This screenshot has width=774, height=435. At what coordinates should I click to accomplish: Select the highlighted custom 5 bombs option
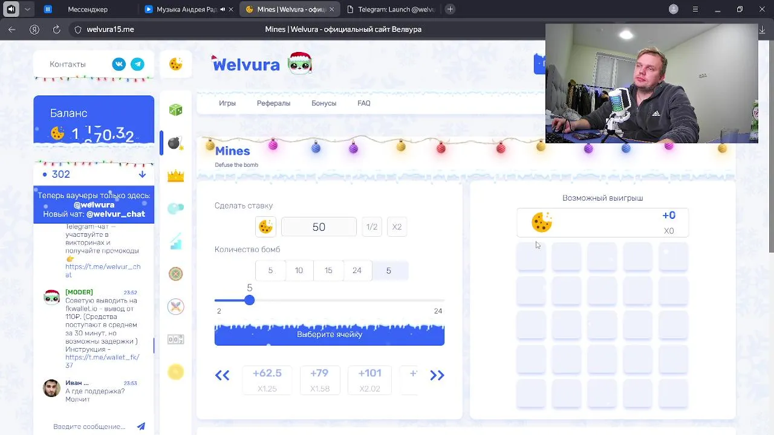pyautogui.click(x=389, y=271)
